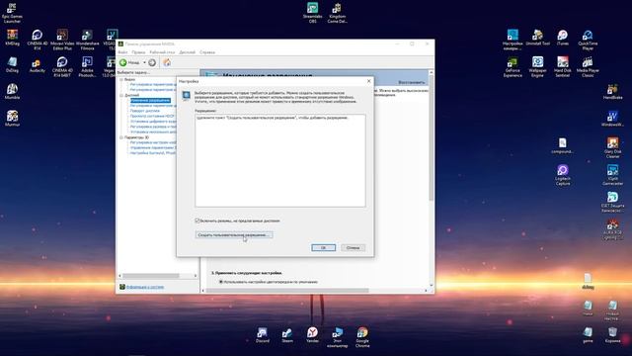Screen dimensions: 632x356
Task: Open the XSplit Gamecaster desktop icon
Action: [x=612, y=175]
